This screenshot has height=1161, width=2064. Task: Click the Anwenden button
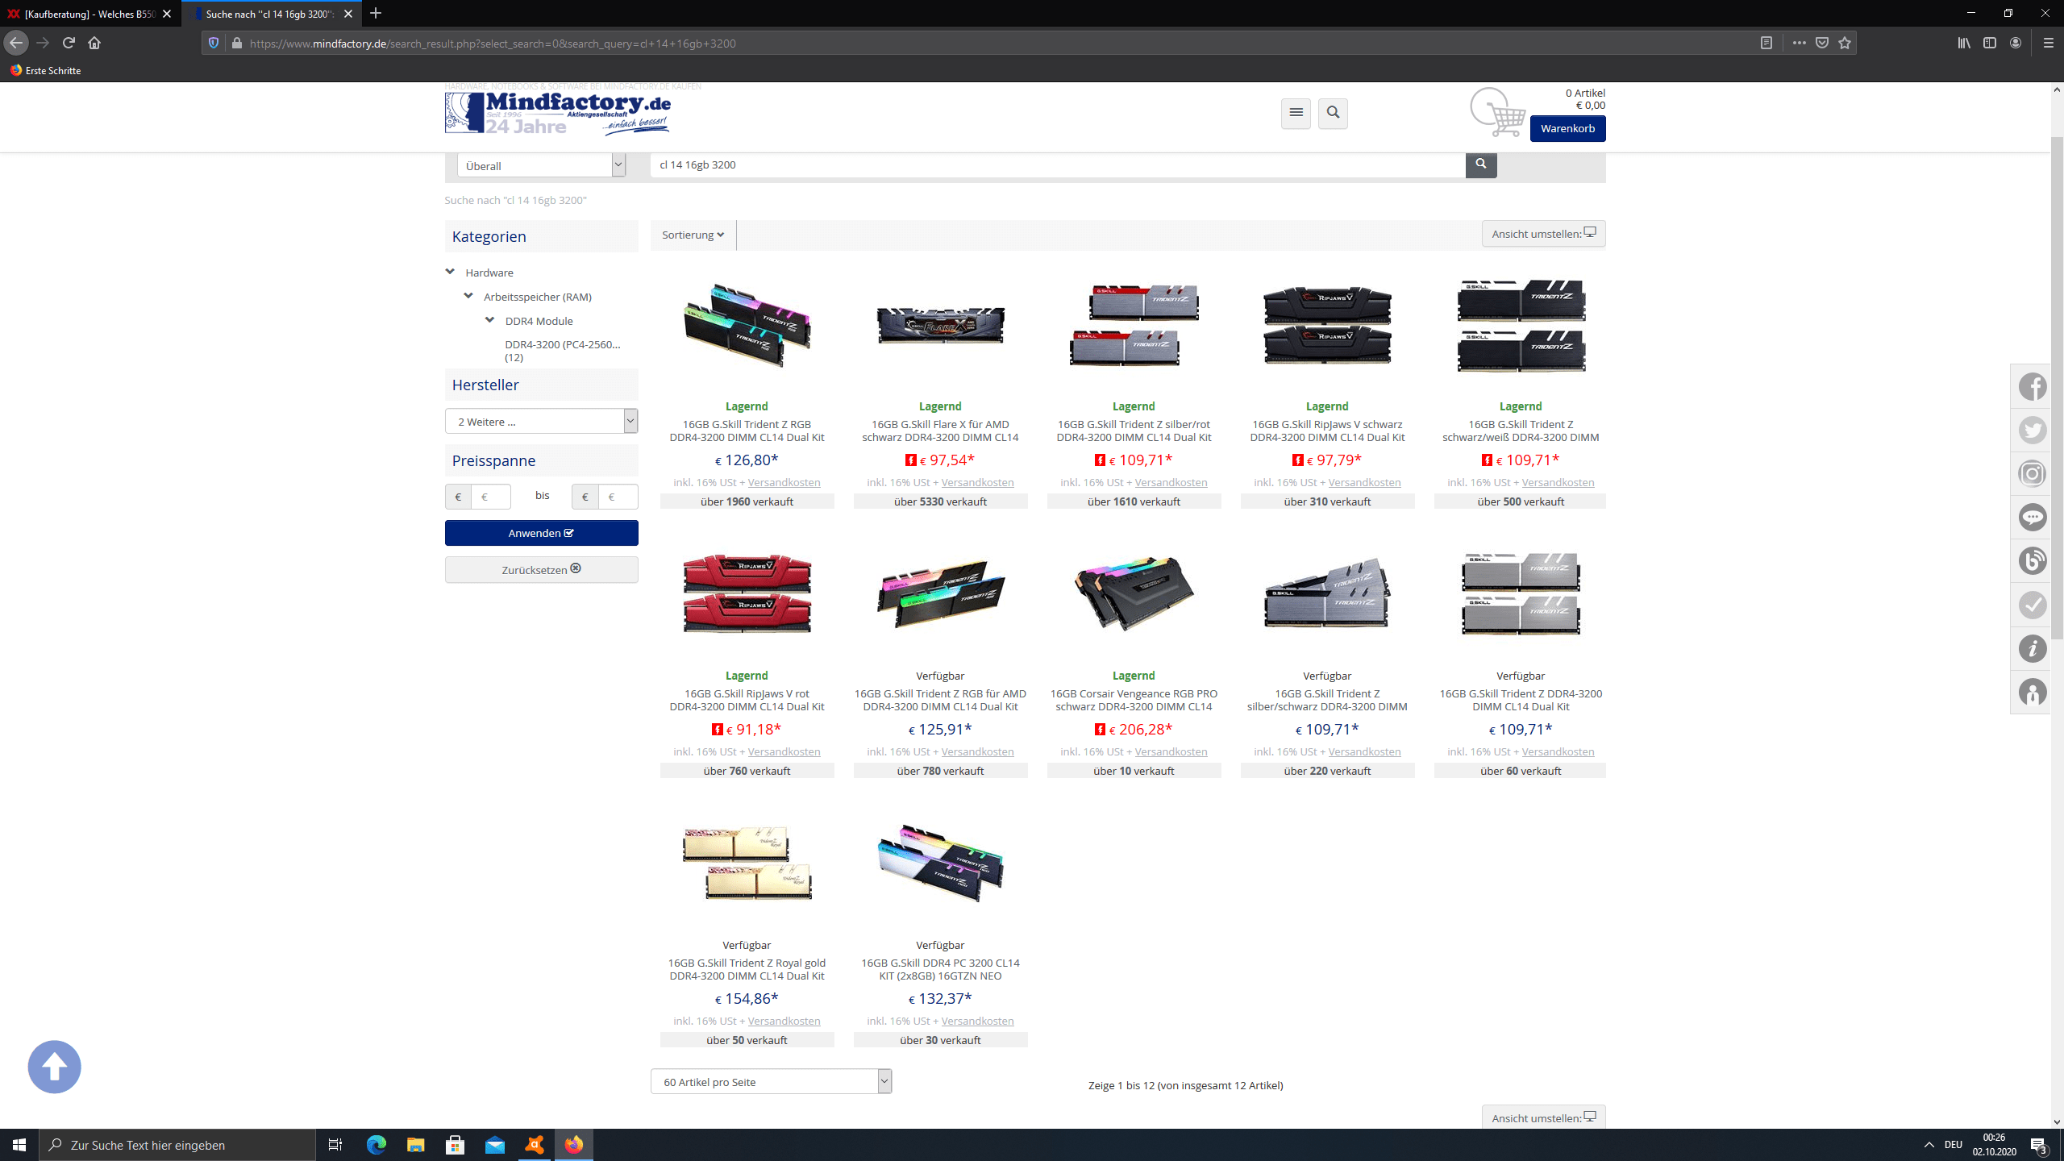[541, 533]
